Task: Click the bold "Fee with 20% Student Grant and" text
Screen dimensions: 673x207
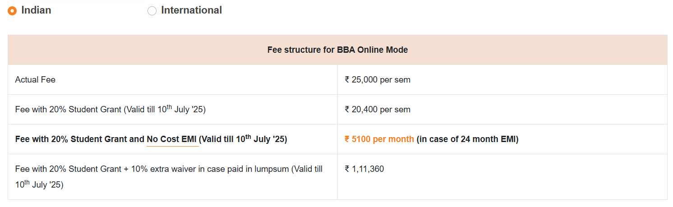Action: click(x=80, y=139)
